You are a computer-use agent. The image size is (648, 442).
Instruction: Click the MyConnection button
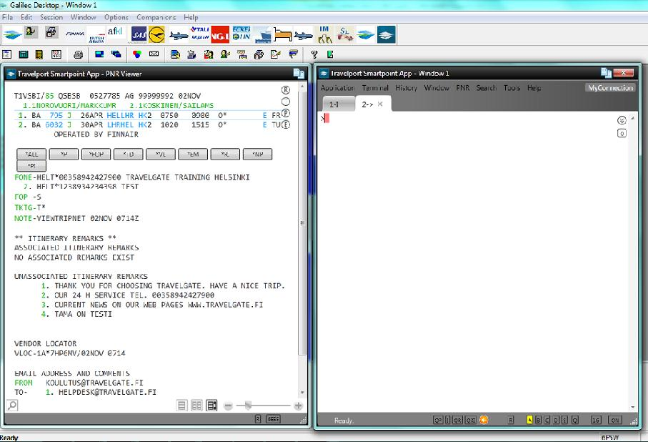coord(610,88)
